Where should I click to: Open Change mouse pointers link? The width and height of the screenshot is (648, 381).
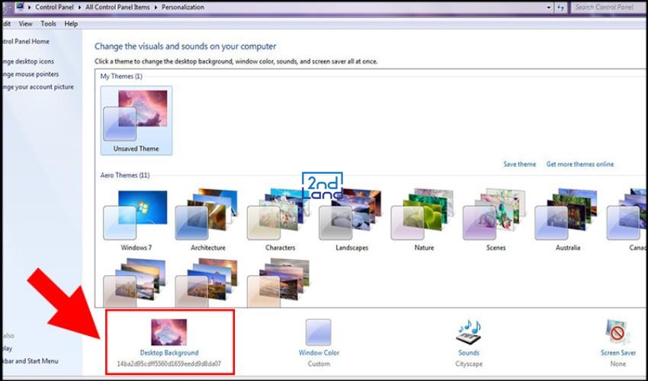(x=30, y=74)
